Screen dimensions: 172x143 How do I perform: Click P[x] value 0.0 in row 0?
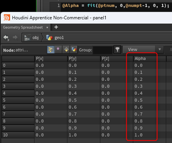point(40,65)
